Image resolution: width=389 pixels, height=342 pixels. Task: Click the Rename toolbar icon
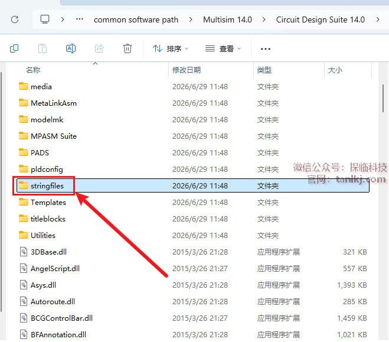click(71, 48)
